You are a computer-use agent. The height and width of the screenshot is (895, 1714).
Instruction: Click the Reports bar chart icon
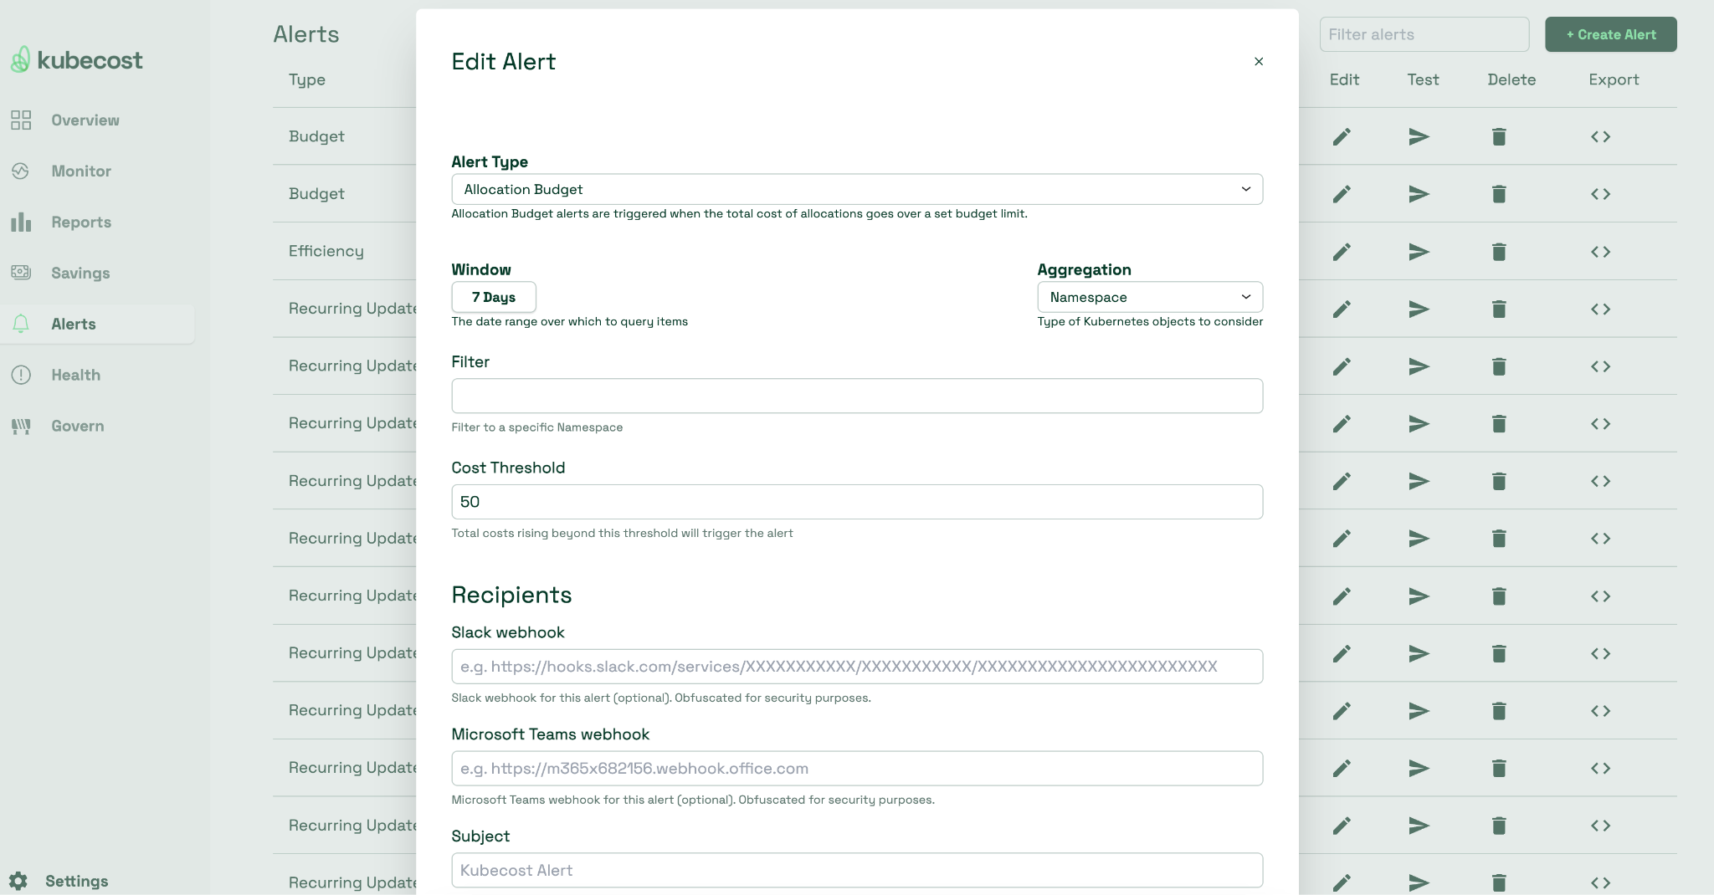[x=21, y=222]
